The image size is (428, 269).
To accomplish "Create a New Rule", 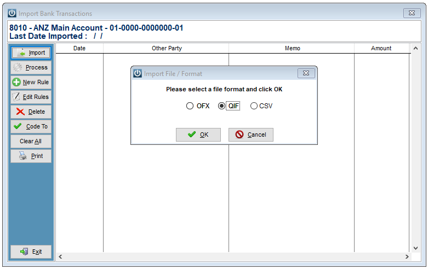I will click(31, 82).
